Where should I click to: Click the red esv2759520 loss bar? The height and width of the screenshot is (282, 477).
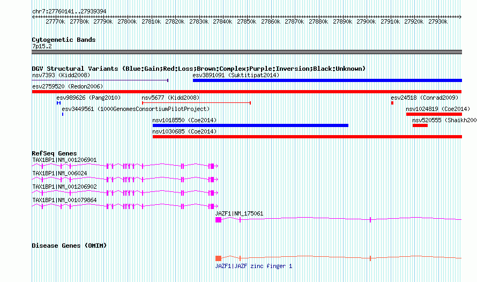(247, 92)
